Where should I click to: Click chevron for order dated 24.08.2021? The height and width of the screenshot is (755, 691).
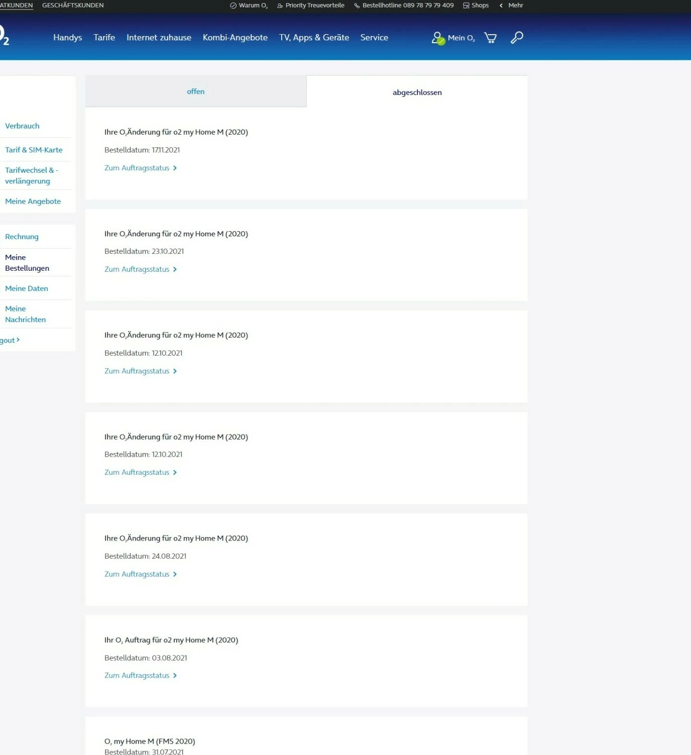[x=175, y=574]
